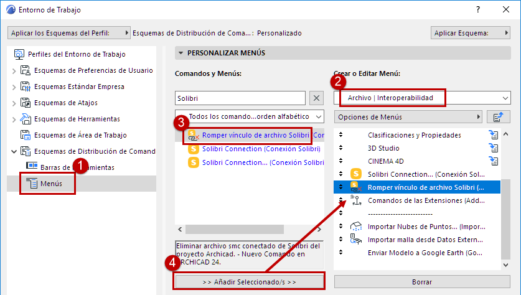
Task: Click the scroll-down arrow of menu list
Action: coord(505,265)
